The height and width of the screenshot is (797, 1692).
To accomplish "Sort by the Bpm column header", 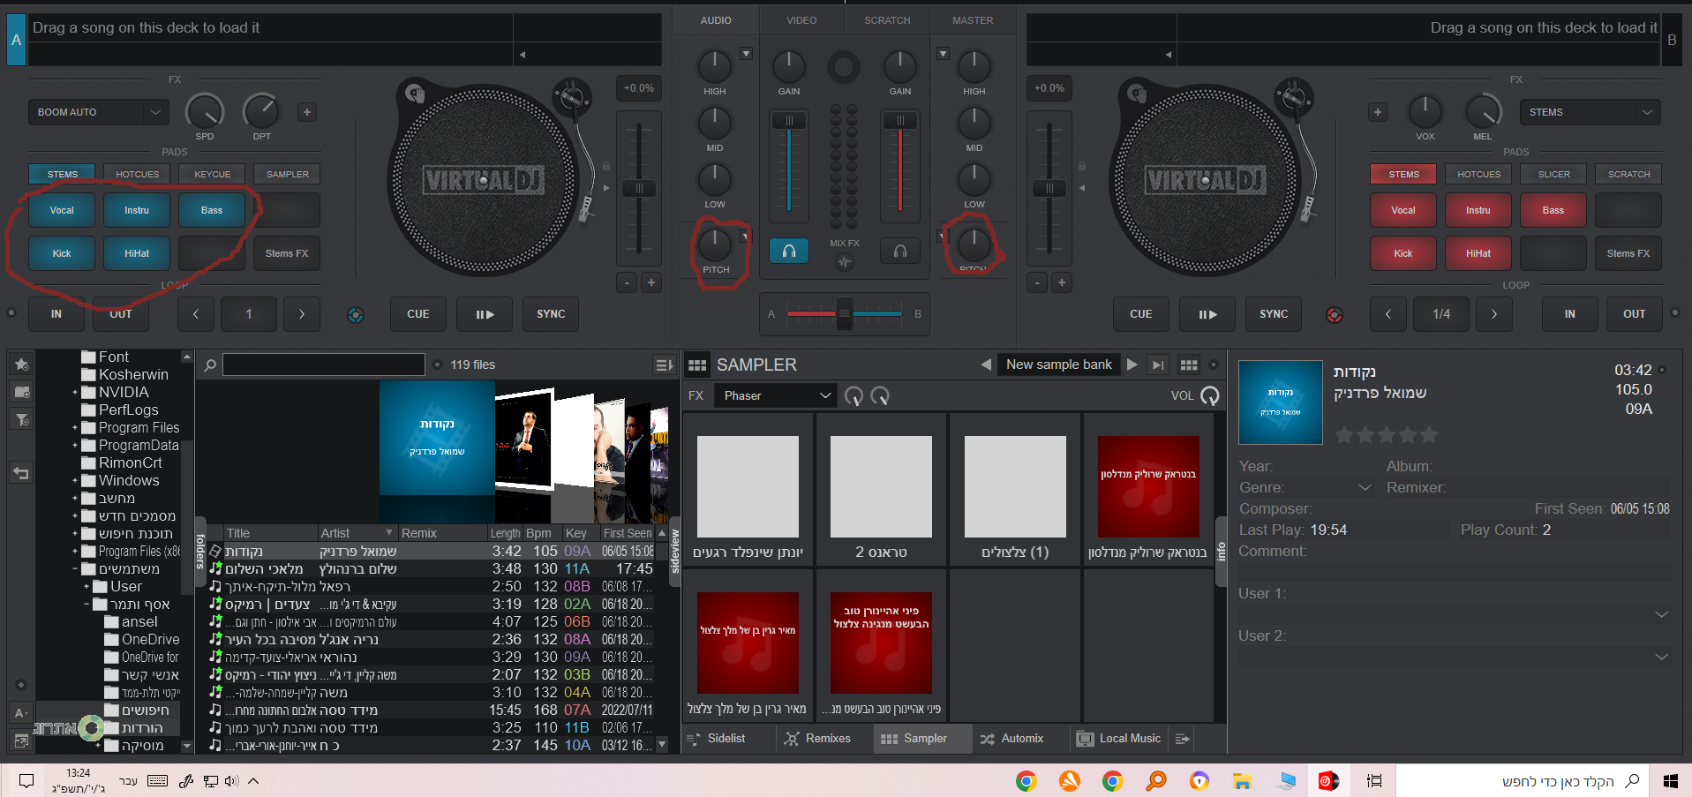I will 538,533.
